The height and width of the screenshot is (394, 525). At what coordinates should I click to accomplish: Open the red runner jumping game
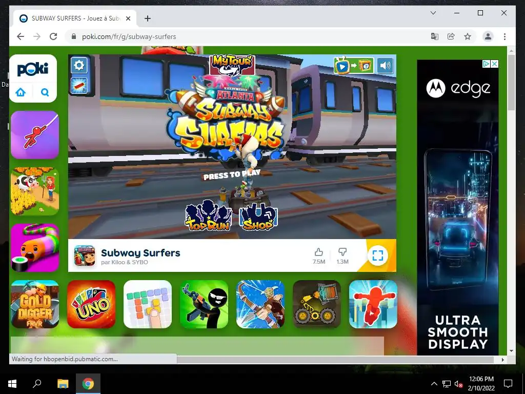click(373, 304)
